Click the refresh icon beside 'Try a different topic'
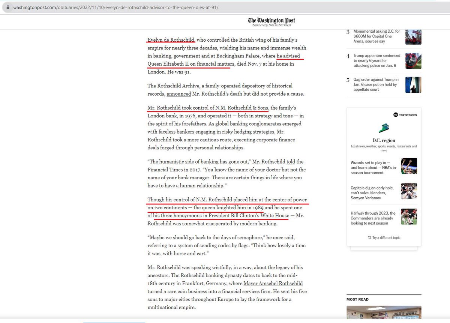Image resolution: width=450 pixels, height=323 pixels. (x=370, y=237)
